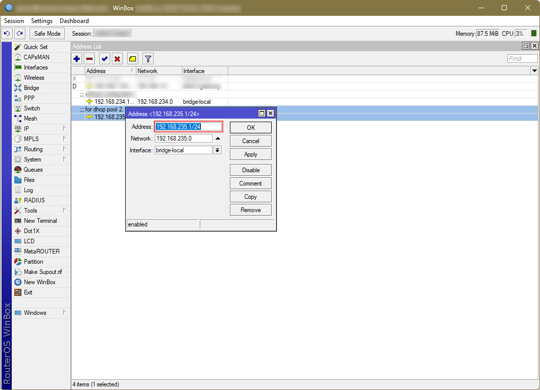Apply the address changes

[250, 154]
